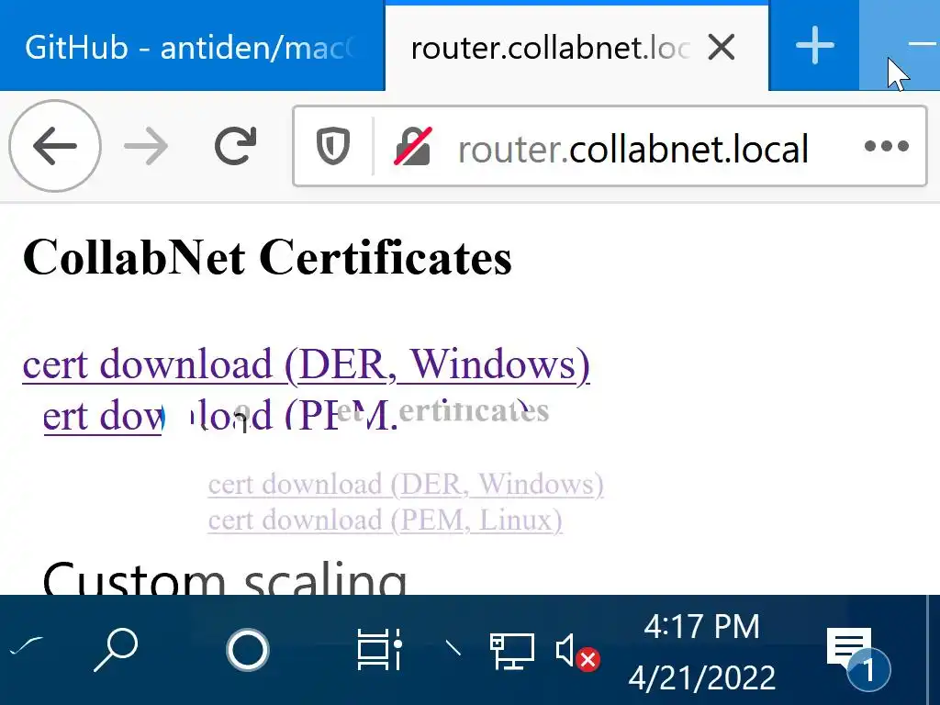The width and height of the screenshot is (940, 705).
Task: Click the forward navigation arrow
Action: [146, 146]
